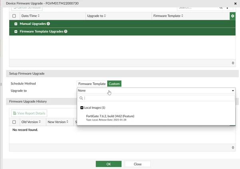Viewport: 240px width, 169px height.
Task: Sort history by New Version column
Action: pyautogui.click(x=68, y=122)
